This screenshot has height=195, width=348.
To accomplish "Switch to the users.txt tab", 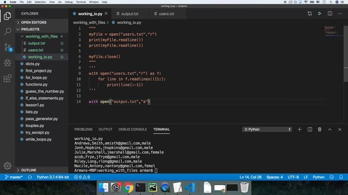I will click(166, 14).
